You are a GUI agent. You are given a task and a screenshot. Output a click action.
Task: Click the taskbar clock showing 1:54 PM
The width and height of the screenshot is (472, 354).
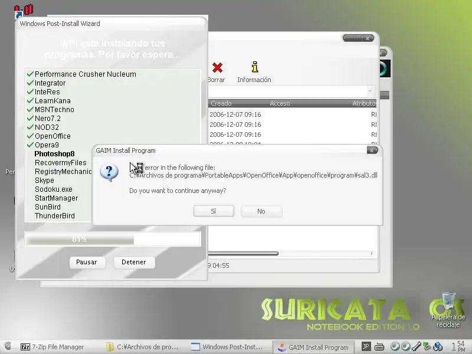458,346
